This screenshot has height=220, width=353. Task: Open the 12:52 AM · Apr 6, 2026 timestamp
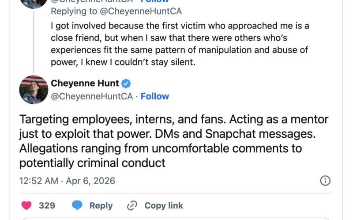(x=67, y=180)
